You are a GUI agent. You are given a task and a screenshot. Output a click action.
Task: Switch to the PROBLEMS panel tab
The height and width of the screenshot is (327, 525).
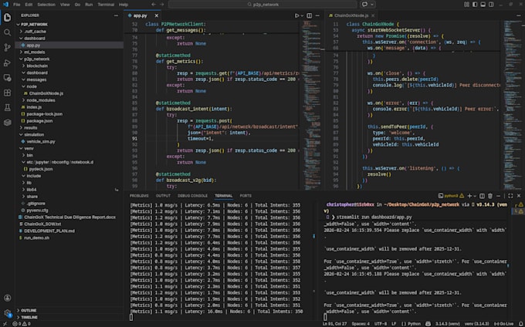coord(139,196)
